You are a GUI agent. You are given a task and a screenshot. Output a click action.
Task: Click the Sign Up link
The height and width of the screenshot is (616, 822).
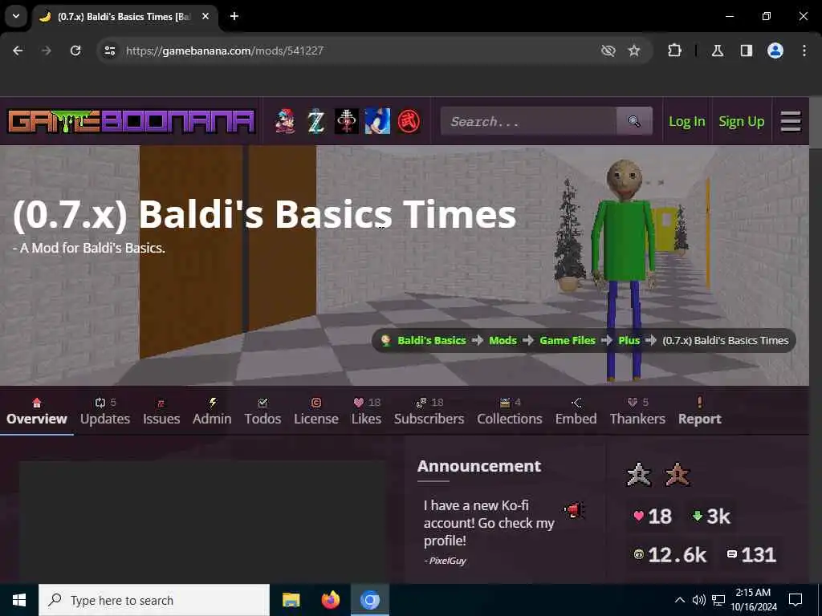[x=741, y=122]
